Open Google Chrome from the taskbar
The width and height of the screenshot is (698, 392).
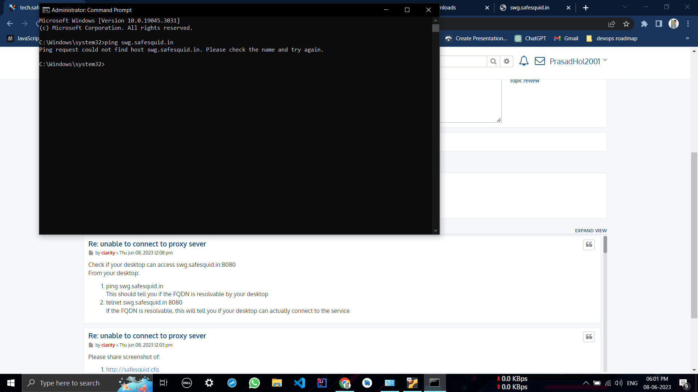[x=345, y=383]
